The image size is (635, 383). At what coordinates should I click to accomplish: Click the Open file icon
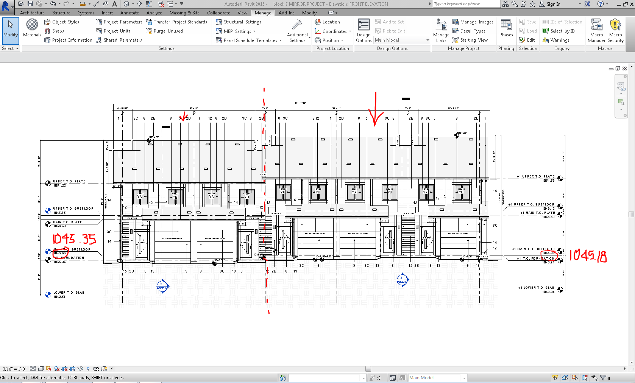(21, 4)
